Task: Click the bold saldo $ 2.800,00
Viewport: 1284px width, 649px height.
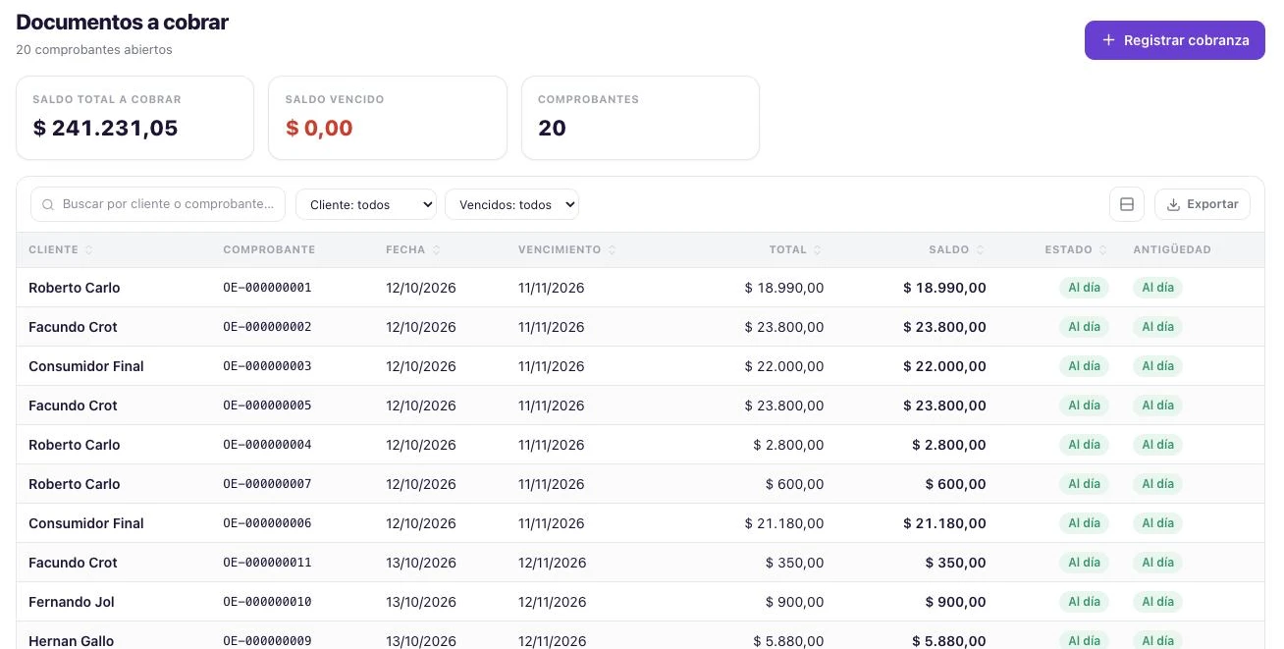Action: coord(949,445)
